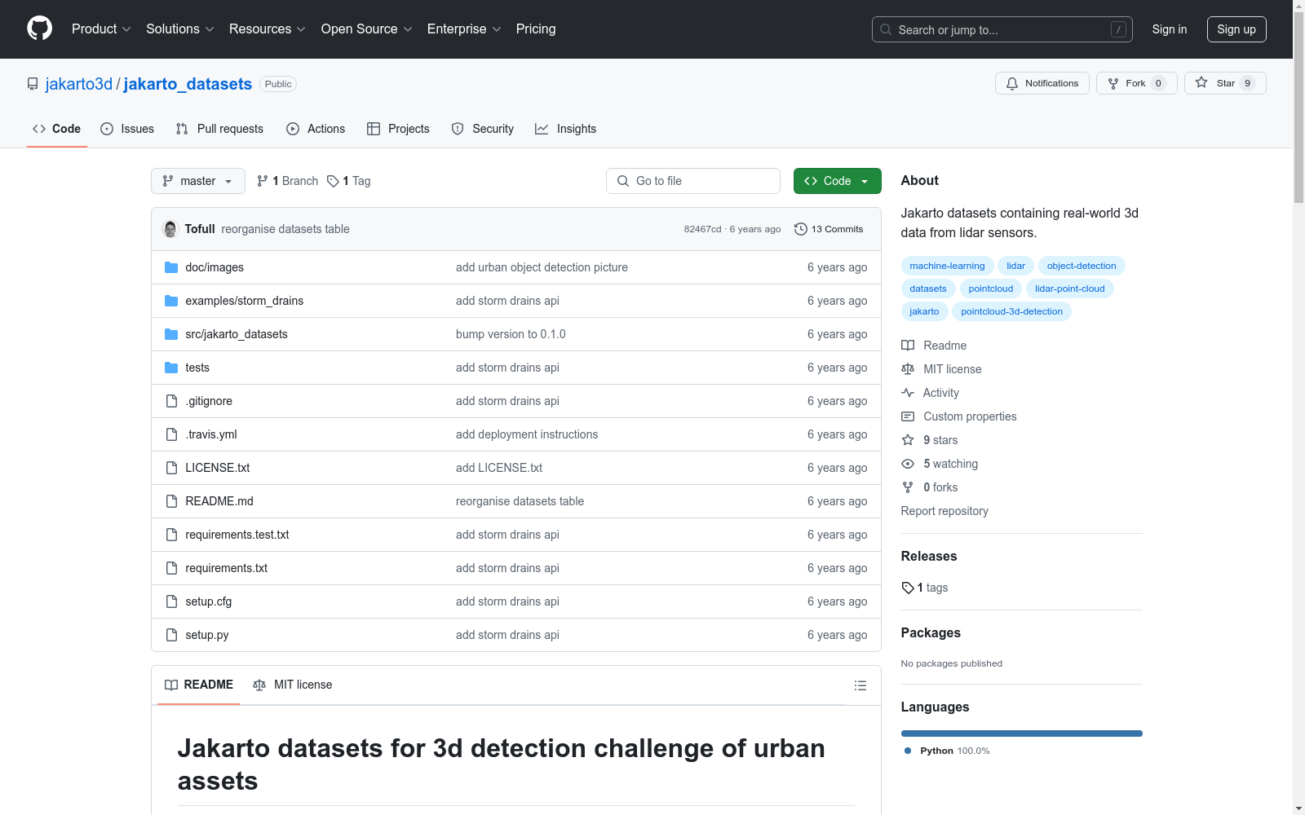Open the pointcloud-3d-detection topic tag
The image size is (1305, 815).
pyautogui.click(x=1011, y=311)
